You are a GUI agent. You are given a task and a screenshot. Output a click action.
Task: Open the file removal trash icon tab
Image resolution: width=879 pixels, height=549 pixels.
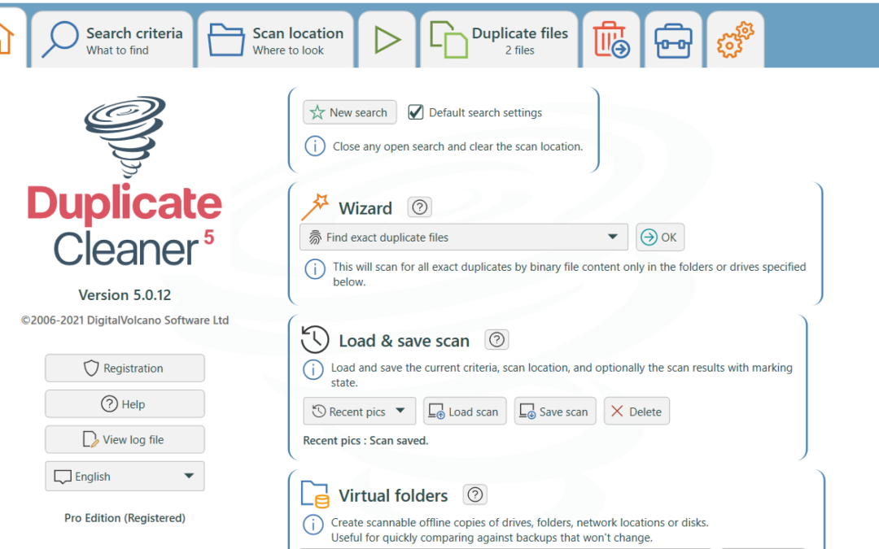point(611,40)
